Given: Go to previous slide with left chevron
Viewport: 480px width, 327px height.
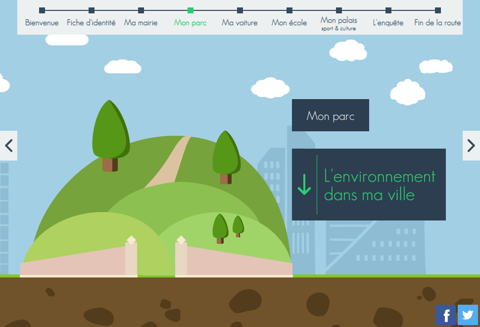Looking at the screenshot, I should 8,146.
